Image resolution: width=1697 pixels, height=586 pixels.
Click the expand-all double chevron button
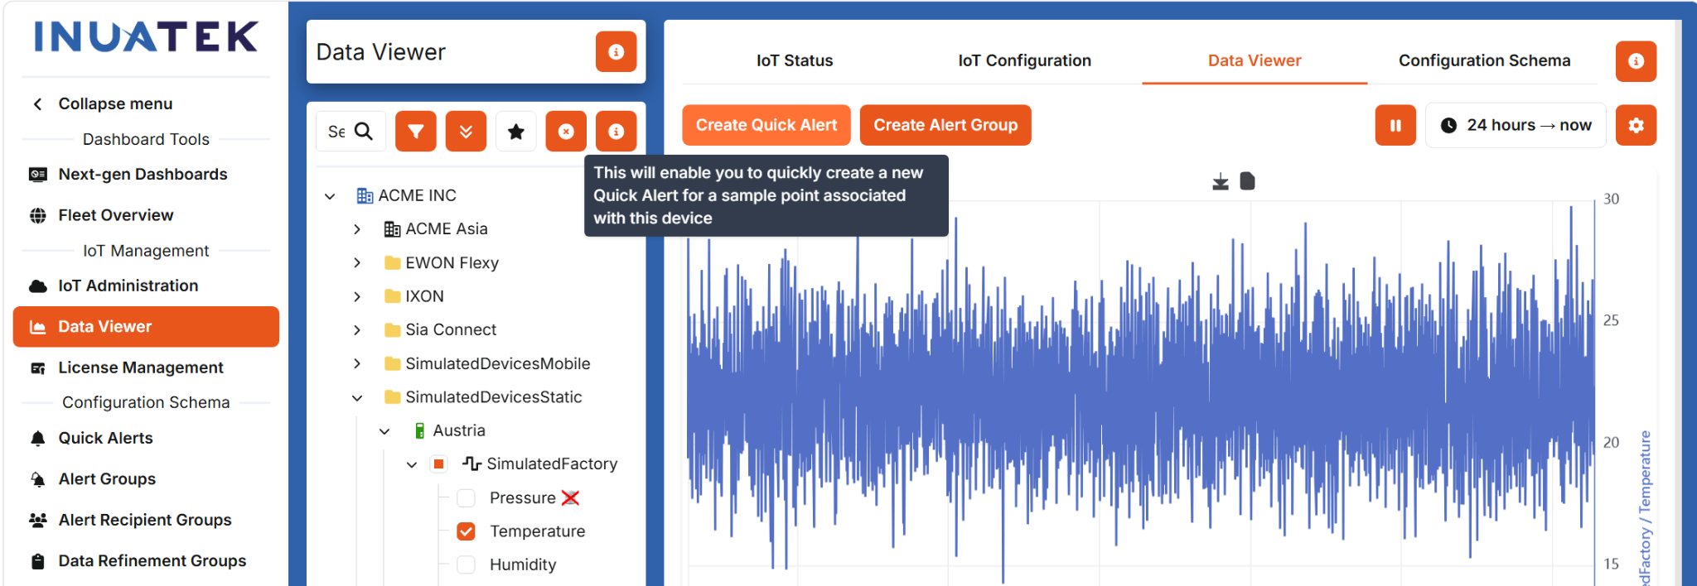466,131
